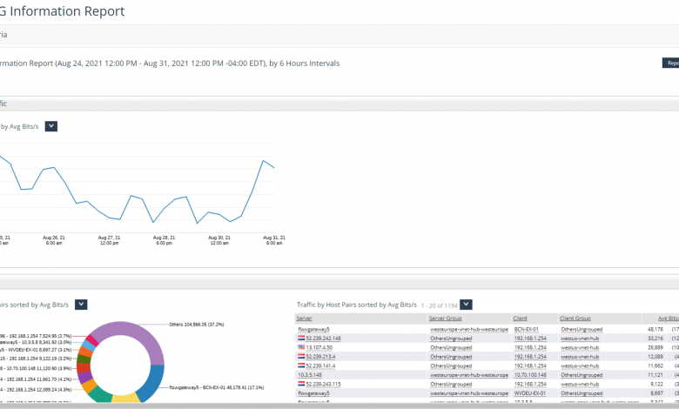This screenshot has height=409, width=679.
Task: Expand the Traffic by Host Pairs options dropdown
Action: (x=466, y=304)
